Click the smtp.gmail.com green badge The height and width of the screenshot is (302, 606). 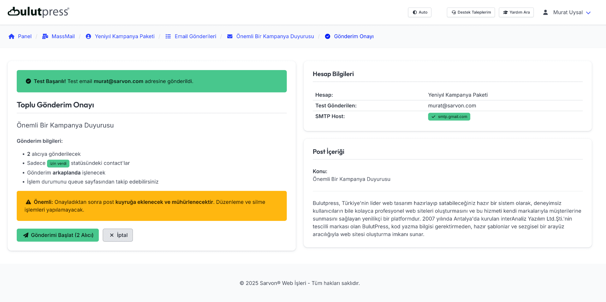point(449,117)
